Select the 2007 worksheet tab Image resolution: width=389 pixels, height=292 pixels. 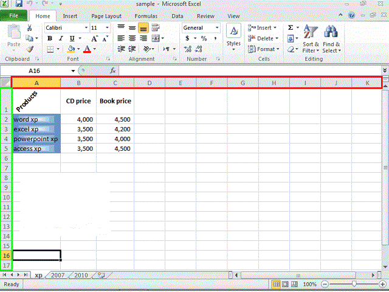point(58,275)
